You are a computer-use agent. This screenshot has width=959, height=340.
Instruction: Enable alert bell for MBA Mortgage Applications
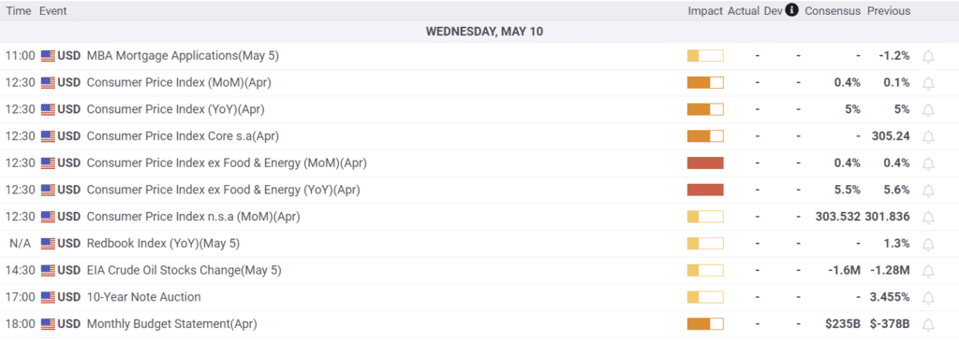[x=928, y=56]
